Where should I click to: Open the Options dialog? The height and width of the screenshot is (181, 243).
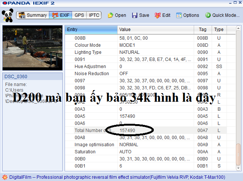187,15
